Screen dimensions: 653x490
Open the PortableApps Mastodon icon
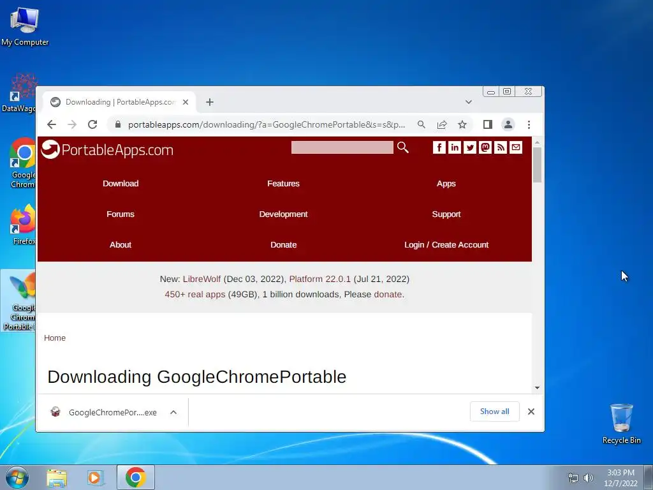(x=485, y=147)
